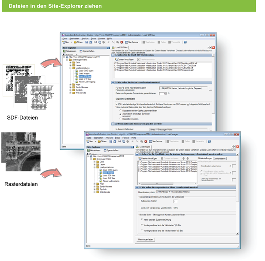Click Save icon in Load SDF files window
The height and width of the screenshot is (261, 265).
[x=87, y=42]
